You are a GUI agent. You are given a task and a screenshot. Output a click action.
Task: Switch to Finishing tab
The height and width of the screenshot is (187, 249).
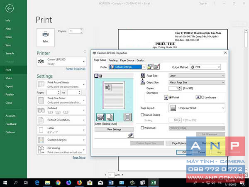tap(113, 60)
